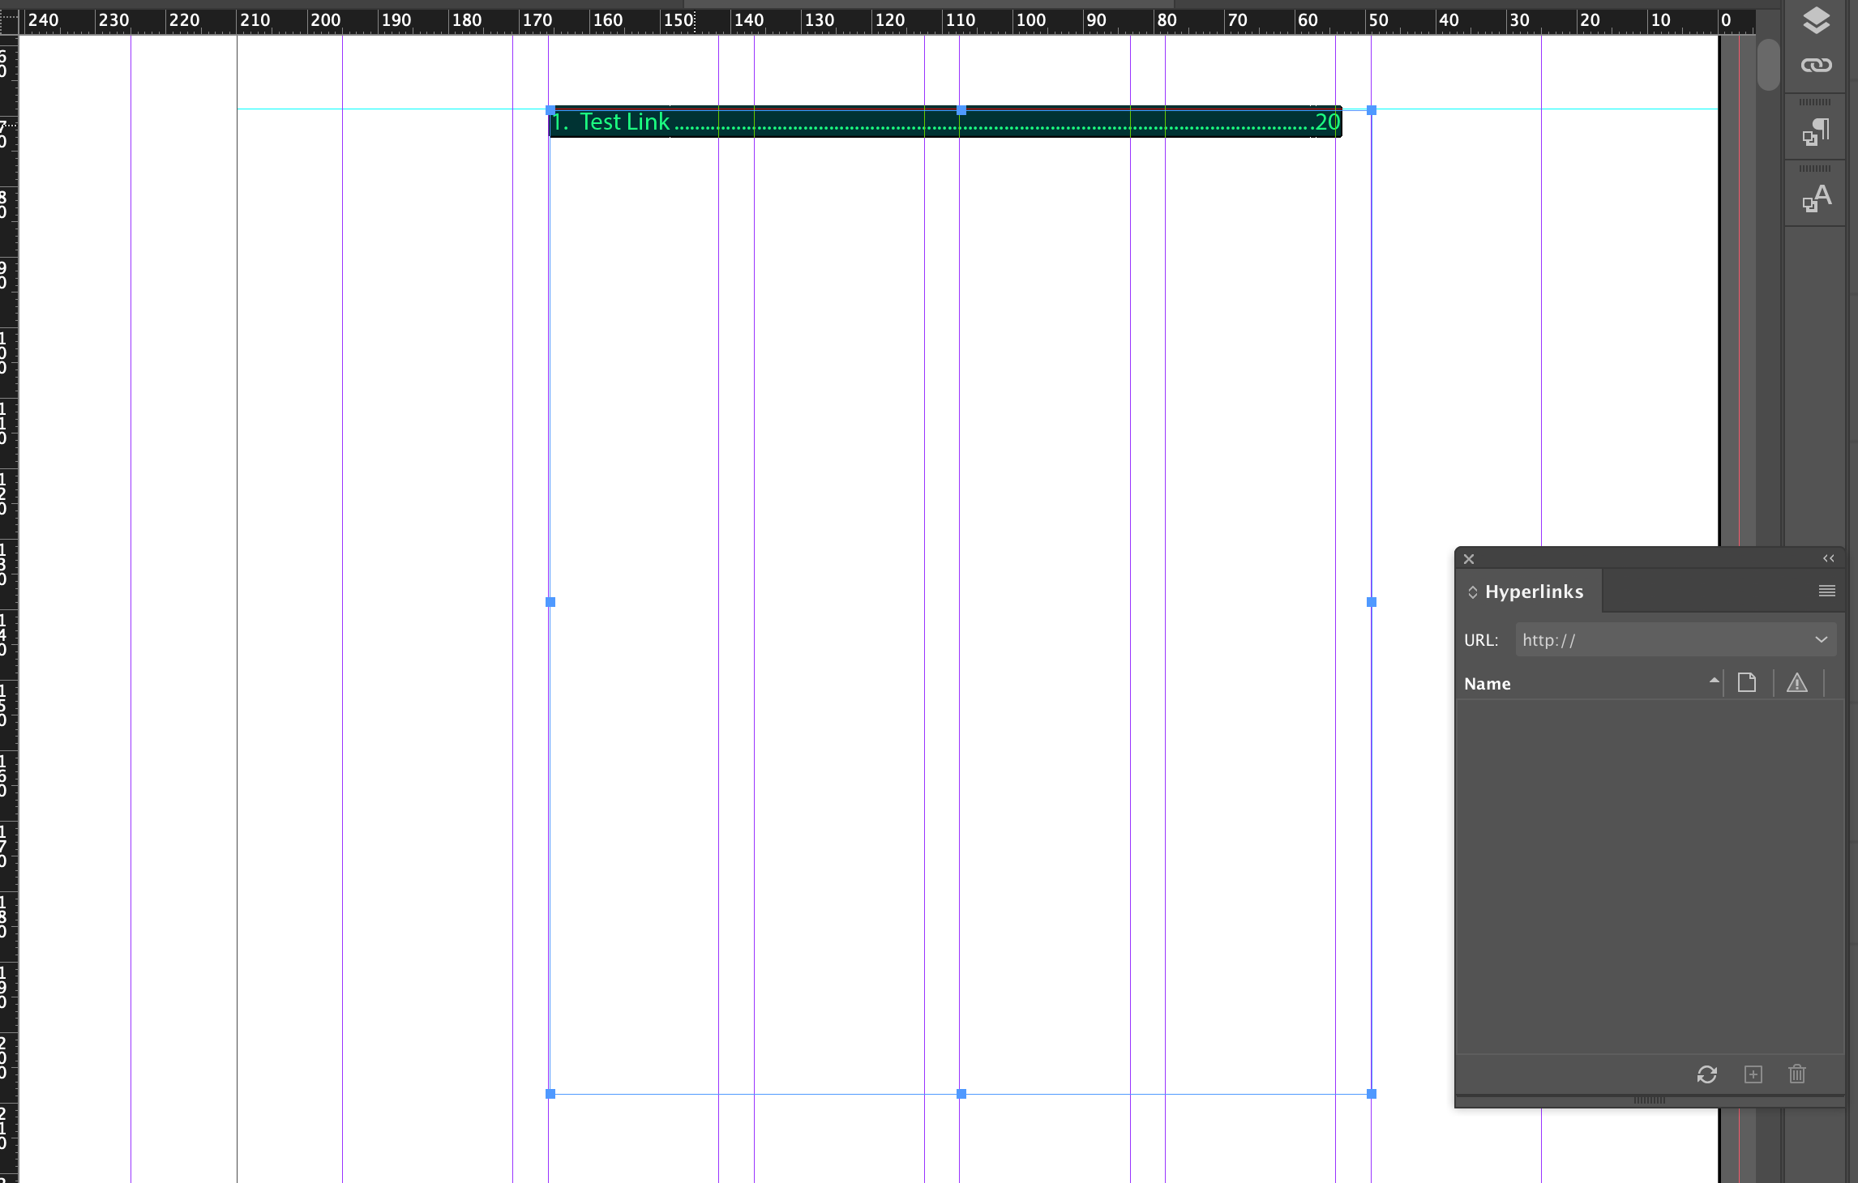Image resolution: width=1858 pixels, height=1183 pixels.
Task: Click the warning status column header icon
Action: click(x=1796, y=683)
